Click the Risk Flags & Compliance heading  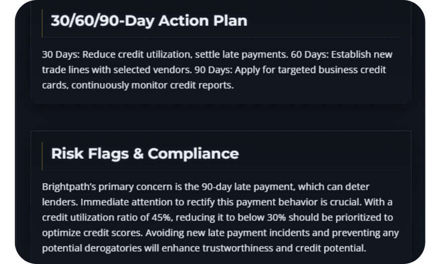145,153
